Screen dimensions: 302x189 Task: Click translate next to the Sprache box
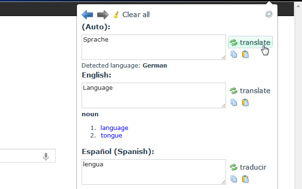pos(250,43)
